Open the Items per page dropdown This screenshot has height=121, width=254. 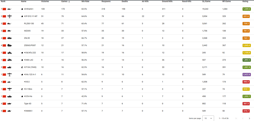coord(208,118)
